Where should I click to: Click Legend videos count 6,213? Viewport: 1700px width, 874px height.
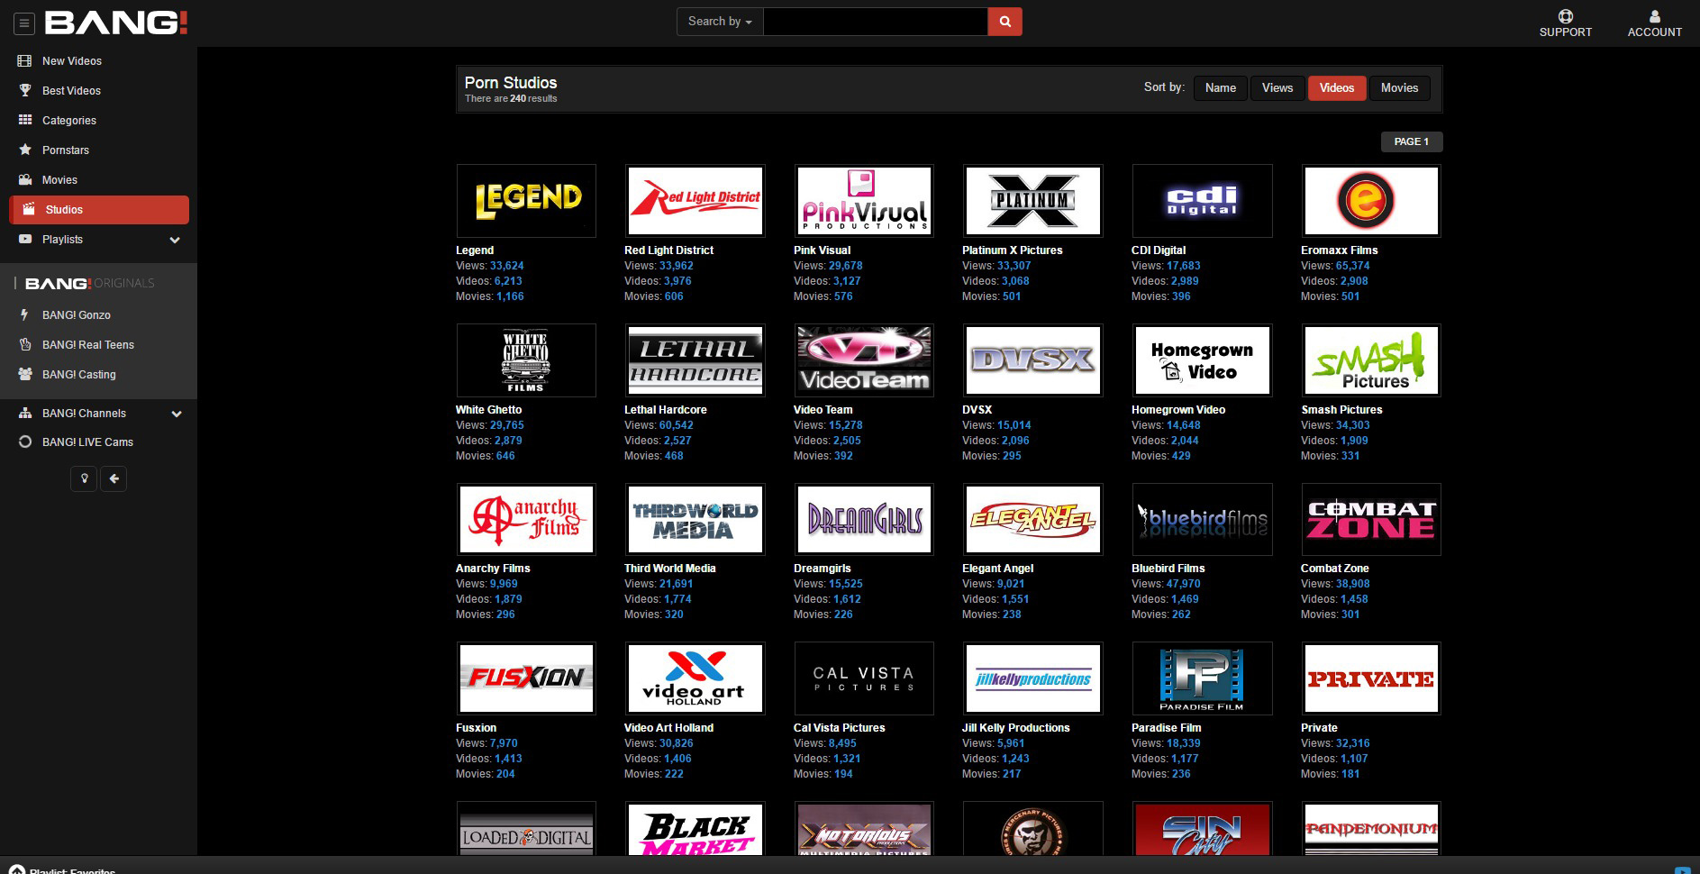(x=508, y=281)
